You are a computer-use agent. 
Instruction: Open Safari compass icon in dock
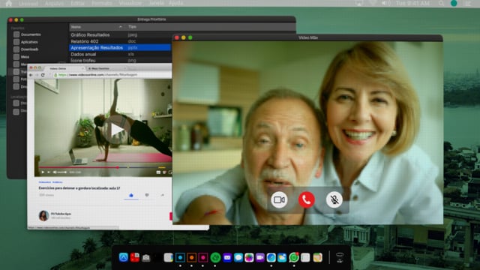(271, 258)
